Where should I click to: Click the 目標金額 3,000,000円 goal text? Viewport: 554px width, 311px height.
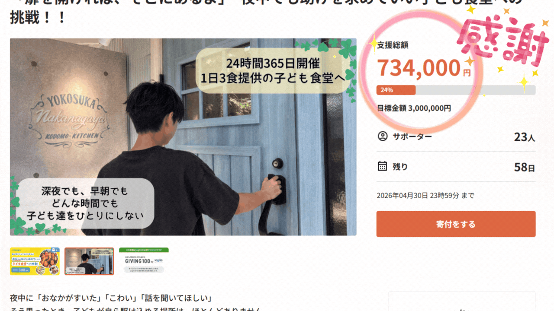pos(414,108)
